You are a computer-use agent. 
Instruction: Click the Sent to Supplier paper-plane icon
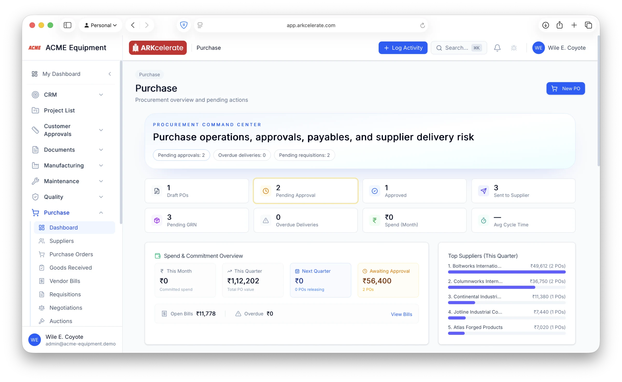tap(483, 191)
